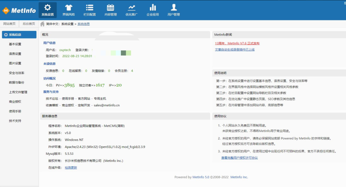Click 系统信息 breadcrumb link

[x=83, y=24]
